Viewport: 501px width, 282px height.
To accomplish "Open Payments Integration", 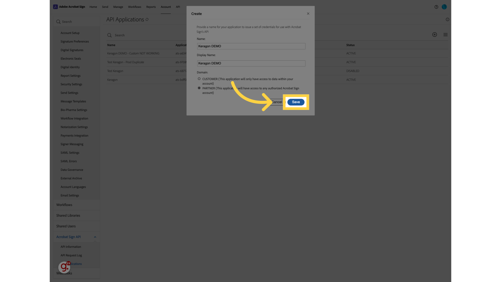I will coord(74,136).
